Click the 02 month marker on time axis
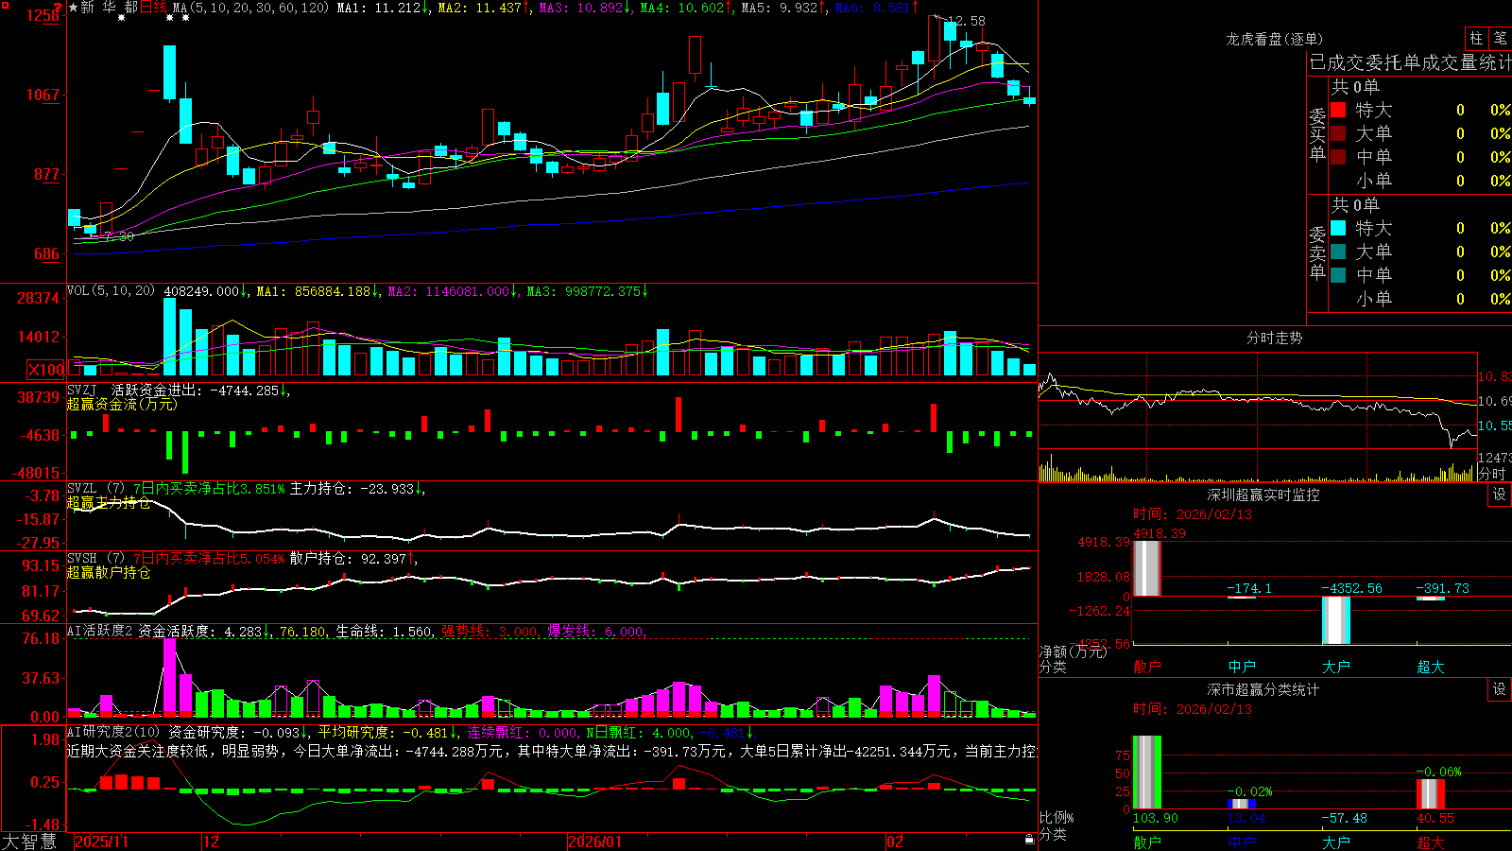 coord(895,842)
